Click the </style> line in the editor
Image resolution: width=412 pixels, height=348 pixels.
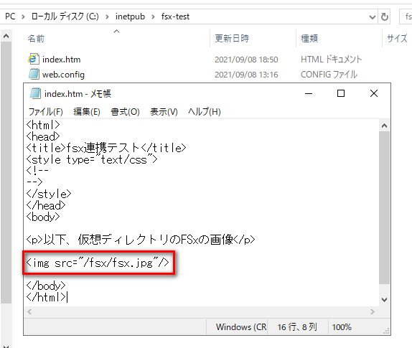[49, 194]
